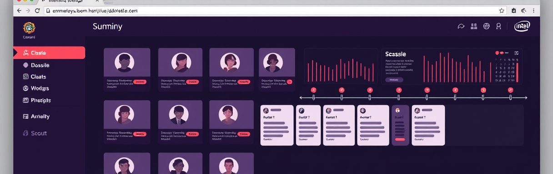Click the share arrow icon in the header
Viewport: 553px width, 174px height.
pyautogui.click(x=461, y=27)
